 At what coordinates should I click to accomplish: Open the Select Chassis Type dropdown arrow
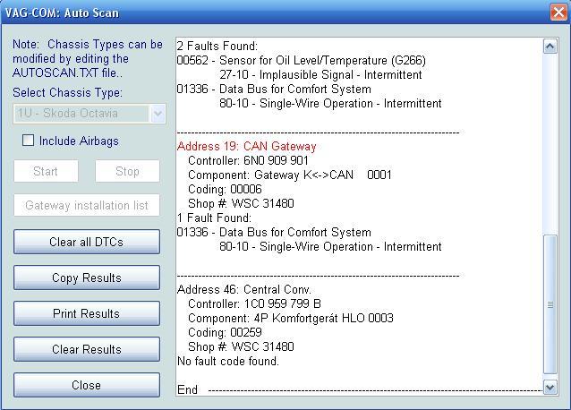[x=158, y=114]
